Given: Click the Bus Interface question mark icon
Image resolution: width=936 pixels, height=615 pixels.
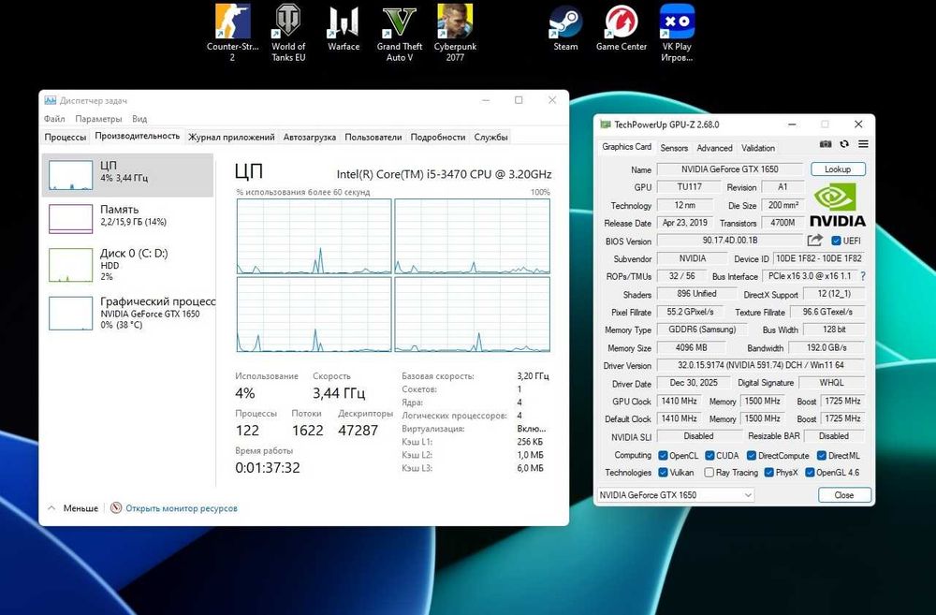Looking at the screenshot, I should [862, 276].
